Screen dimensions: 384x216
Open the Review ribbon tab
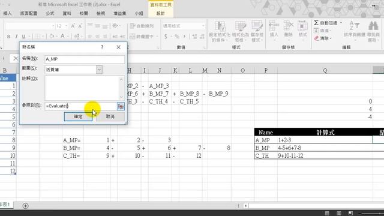coord(84,13)
